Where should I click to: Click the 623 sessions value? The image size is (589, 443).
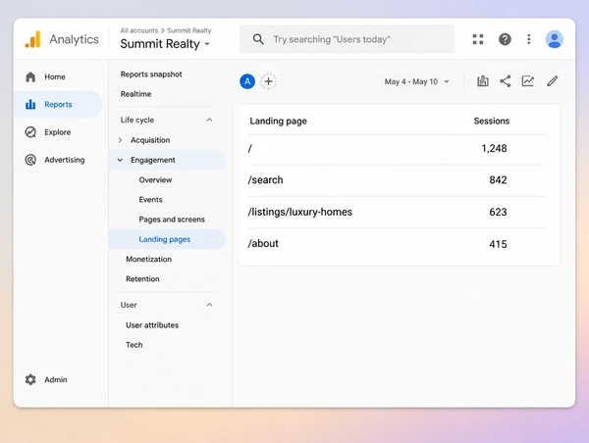tap(498, 212)
